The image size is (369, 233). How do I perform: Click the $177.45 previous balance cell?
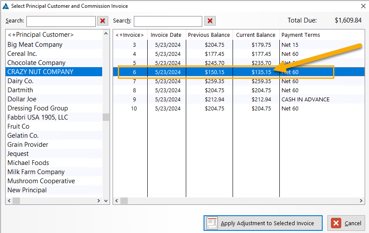click(214, 54)
